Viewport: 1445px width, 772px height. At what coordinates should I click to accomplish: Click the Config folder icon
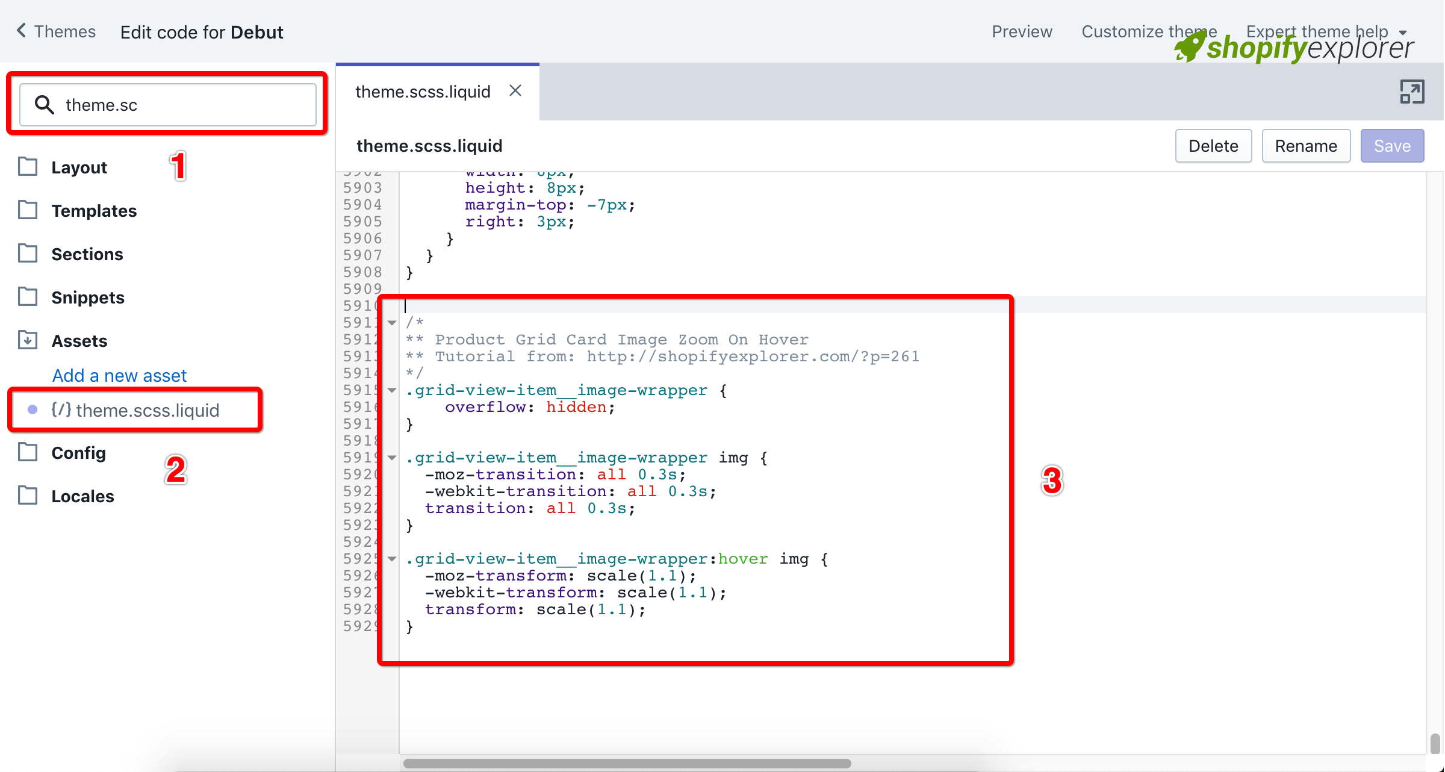(29, 452)
